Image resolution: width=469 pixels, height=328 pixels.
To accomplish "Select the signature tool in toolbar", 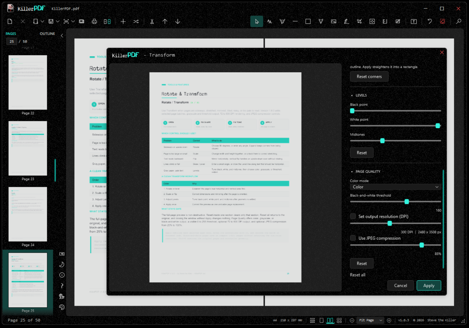I will coord(346,22).
